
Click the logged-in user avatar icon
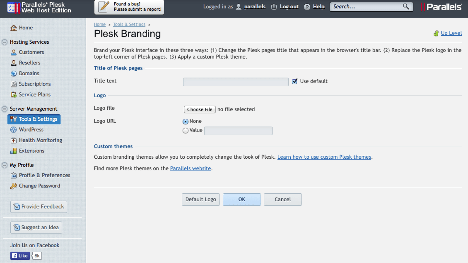click(239, 7)
